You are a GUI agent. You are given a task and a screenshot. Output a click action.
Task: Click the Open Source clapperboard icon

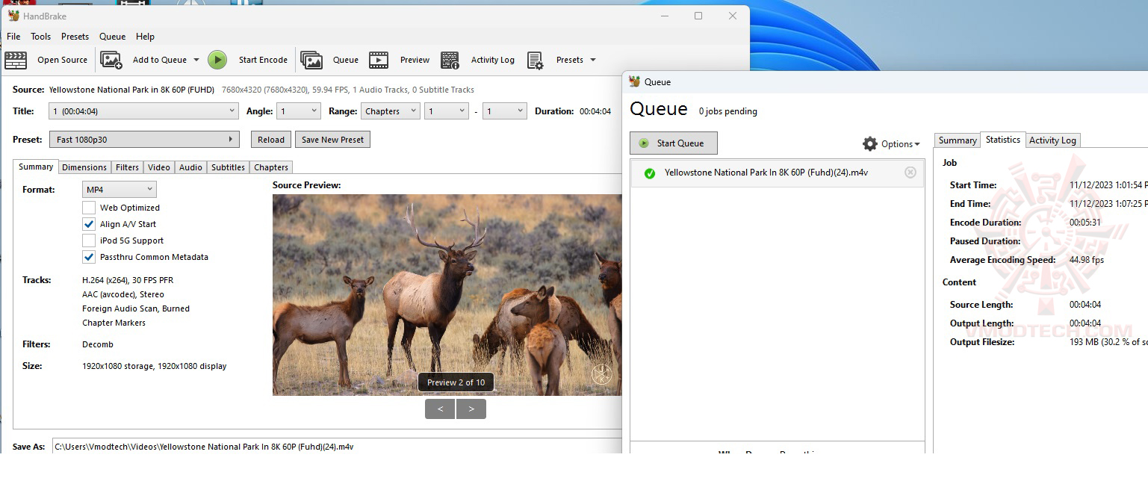pyautogui.click(x=16, y=60)
